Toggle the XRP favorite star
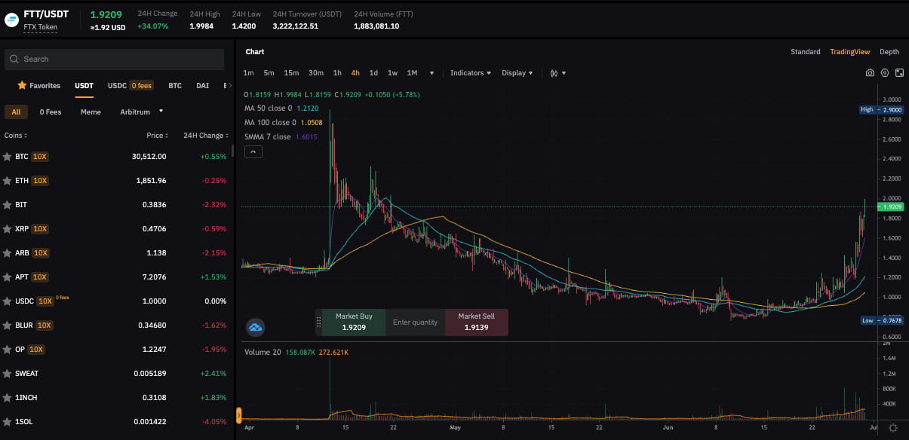This screenshot has width=909, height=440. pos(8,229)
